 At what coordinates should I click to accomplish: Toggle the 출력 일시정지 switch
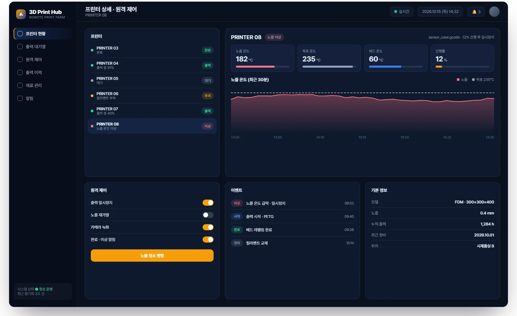coord(208,203)
